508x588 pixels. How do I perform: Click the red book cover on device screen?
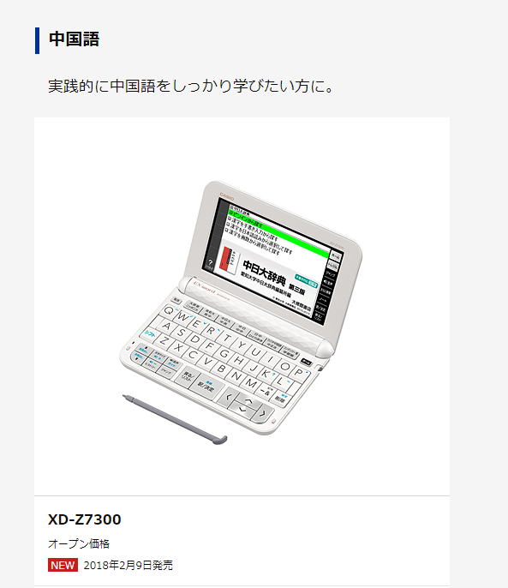(226, 260)
